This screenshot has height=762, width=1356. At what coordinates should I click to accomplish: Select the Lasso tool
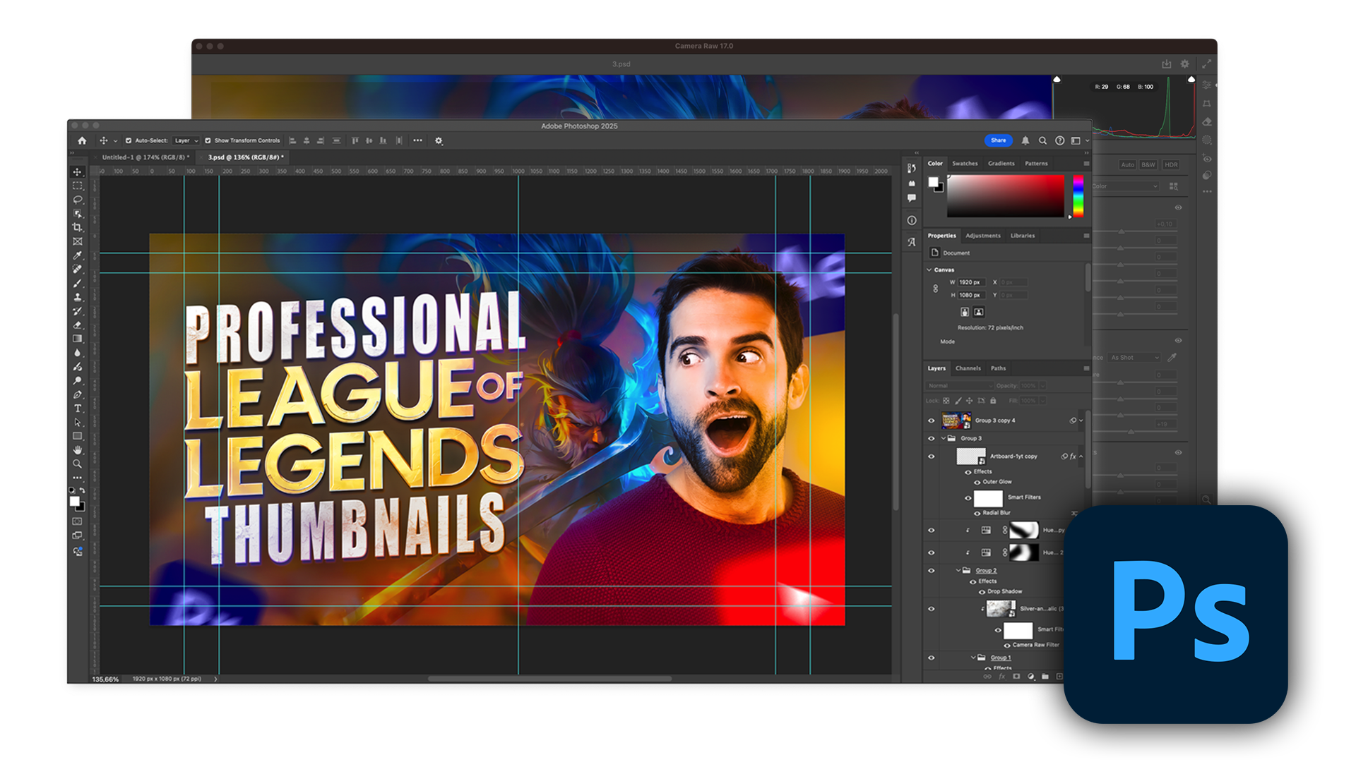tap(78, 200)
